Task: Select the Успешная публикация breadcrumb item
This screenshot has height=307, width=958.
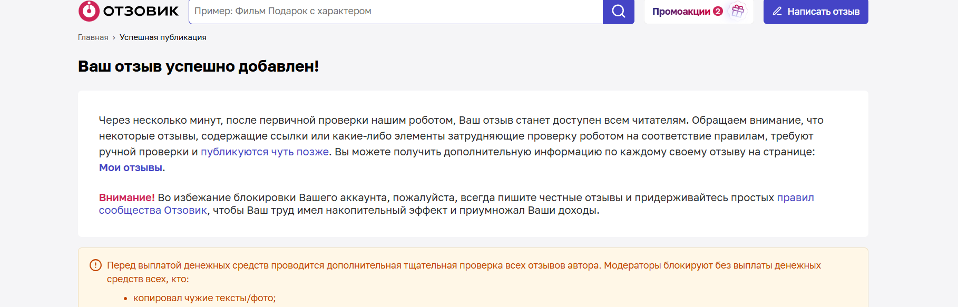Action: [x=163, y=37]
